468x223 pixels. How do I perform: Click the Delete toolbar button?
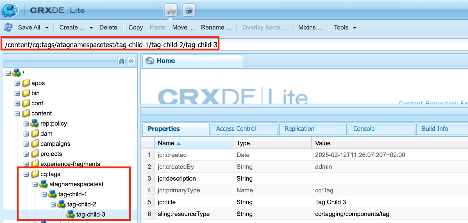coord(108,28)
